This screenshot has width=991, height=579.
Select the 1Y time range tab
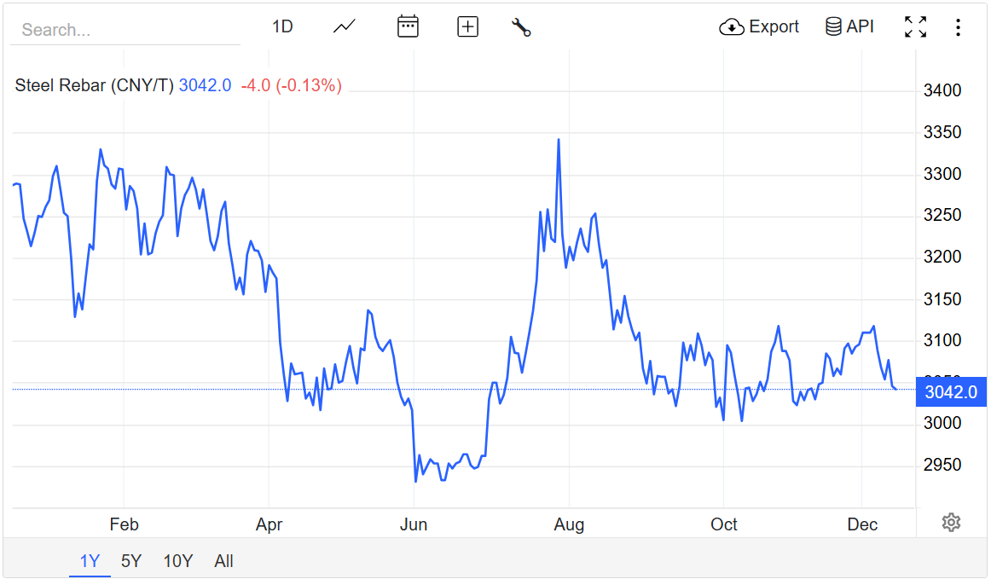point(90,561)
